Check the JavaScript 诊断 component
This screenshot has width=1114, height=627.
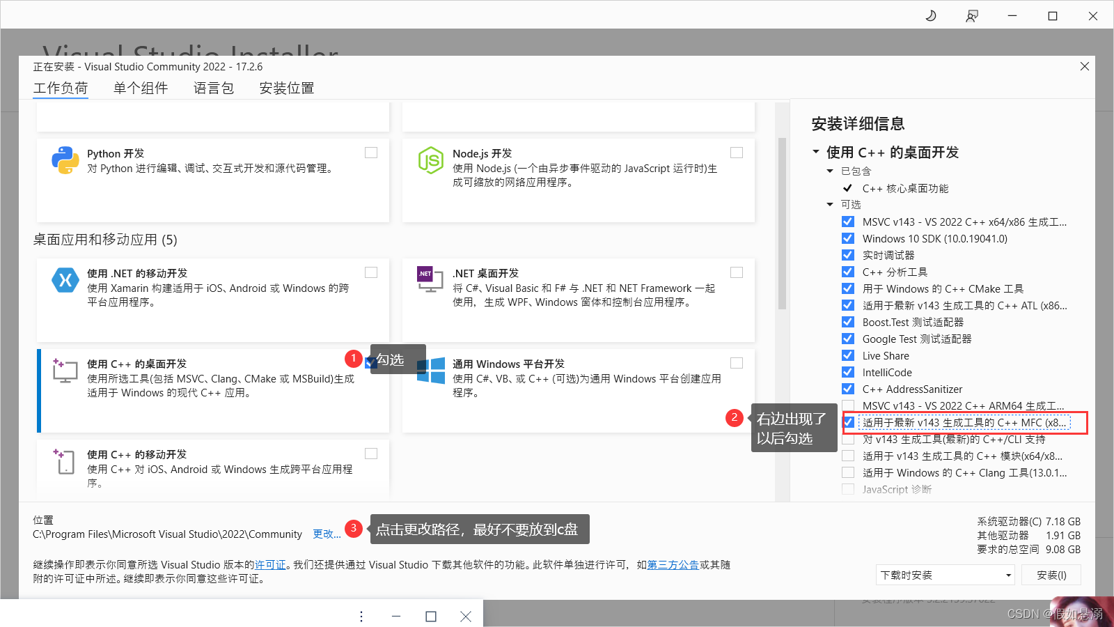point(848,489)
